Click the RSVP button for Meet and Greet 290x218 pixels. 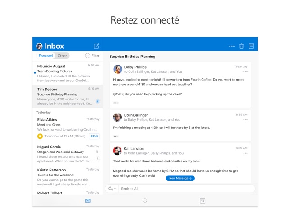point(94,137)
